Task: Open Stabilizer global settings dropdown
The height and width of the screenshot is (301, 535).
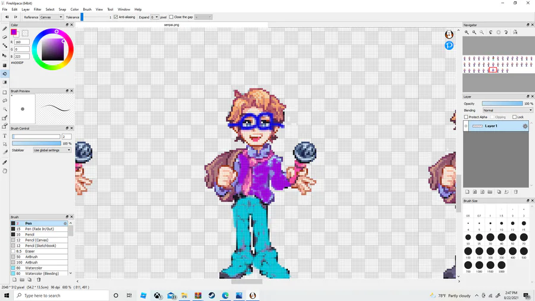Action: coord(52,150)
